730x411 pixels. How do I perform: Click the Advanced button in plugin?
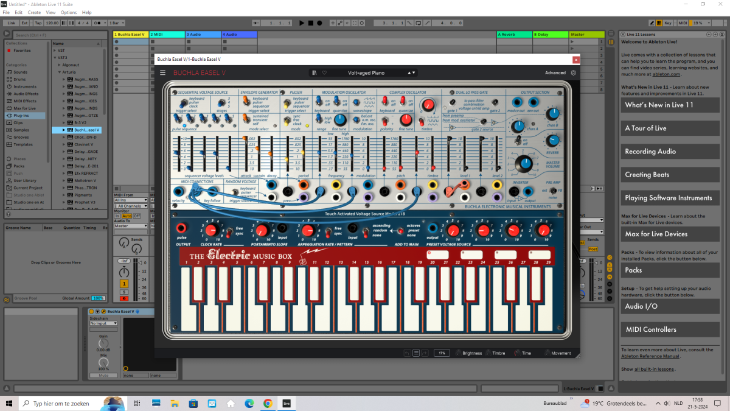[x=555, y=72]
